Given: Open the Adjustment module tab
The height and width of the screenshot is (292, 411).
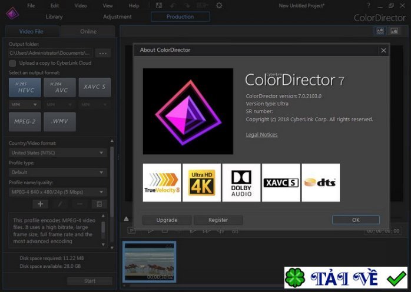Looking at the screenshot, I should coord(117,16).
